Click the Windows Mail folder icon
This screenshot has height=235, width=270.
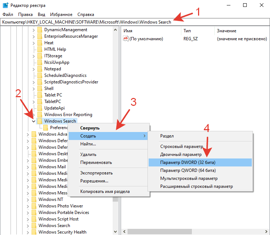(x=34, y=167)
